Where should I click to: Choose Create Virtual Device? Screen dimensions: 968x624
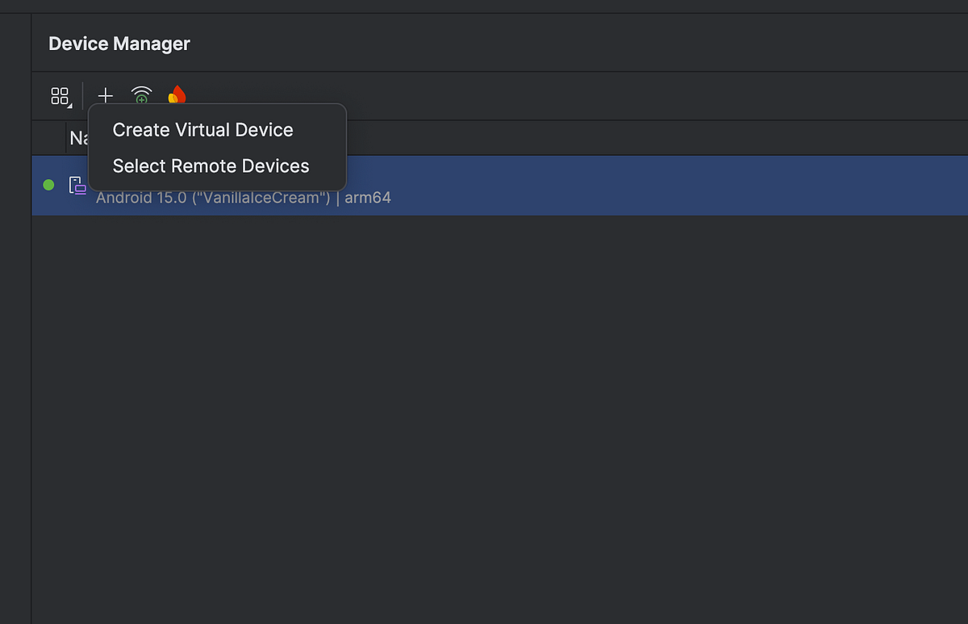point(202,130)
